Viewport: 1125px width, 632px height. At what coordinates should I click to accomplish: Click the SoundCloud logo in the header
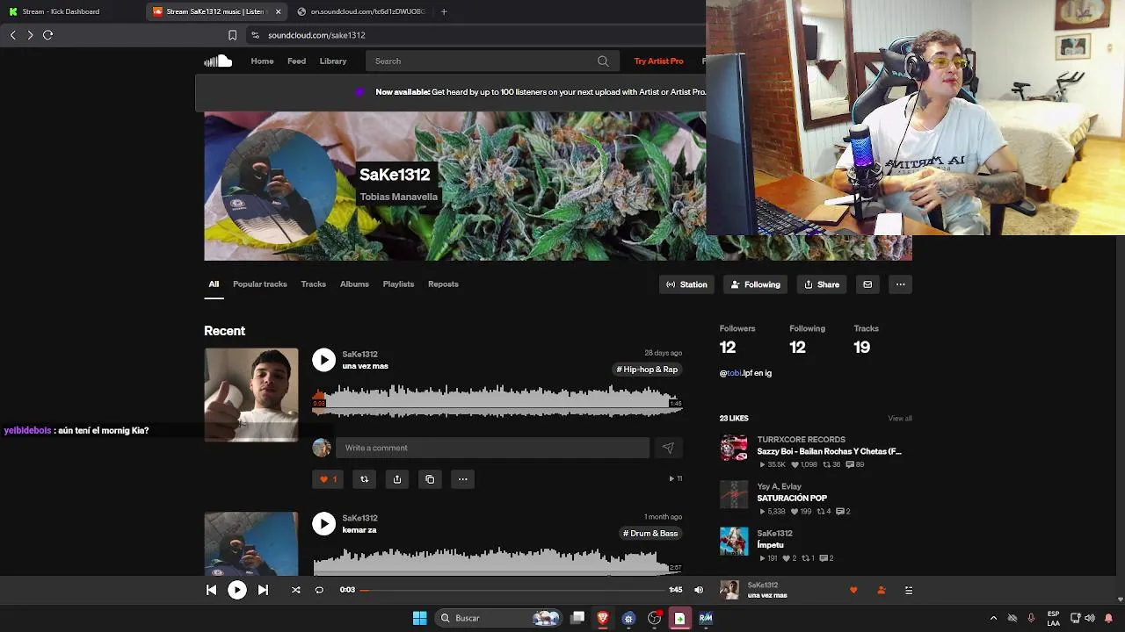point(218,61)
